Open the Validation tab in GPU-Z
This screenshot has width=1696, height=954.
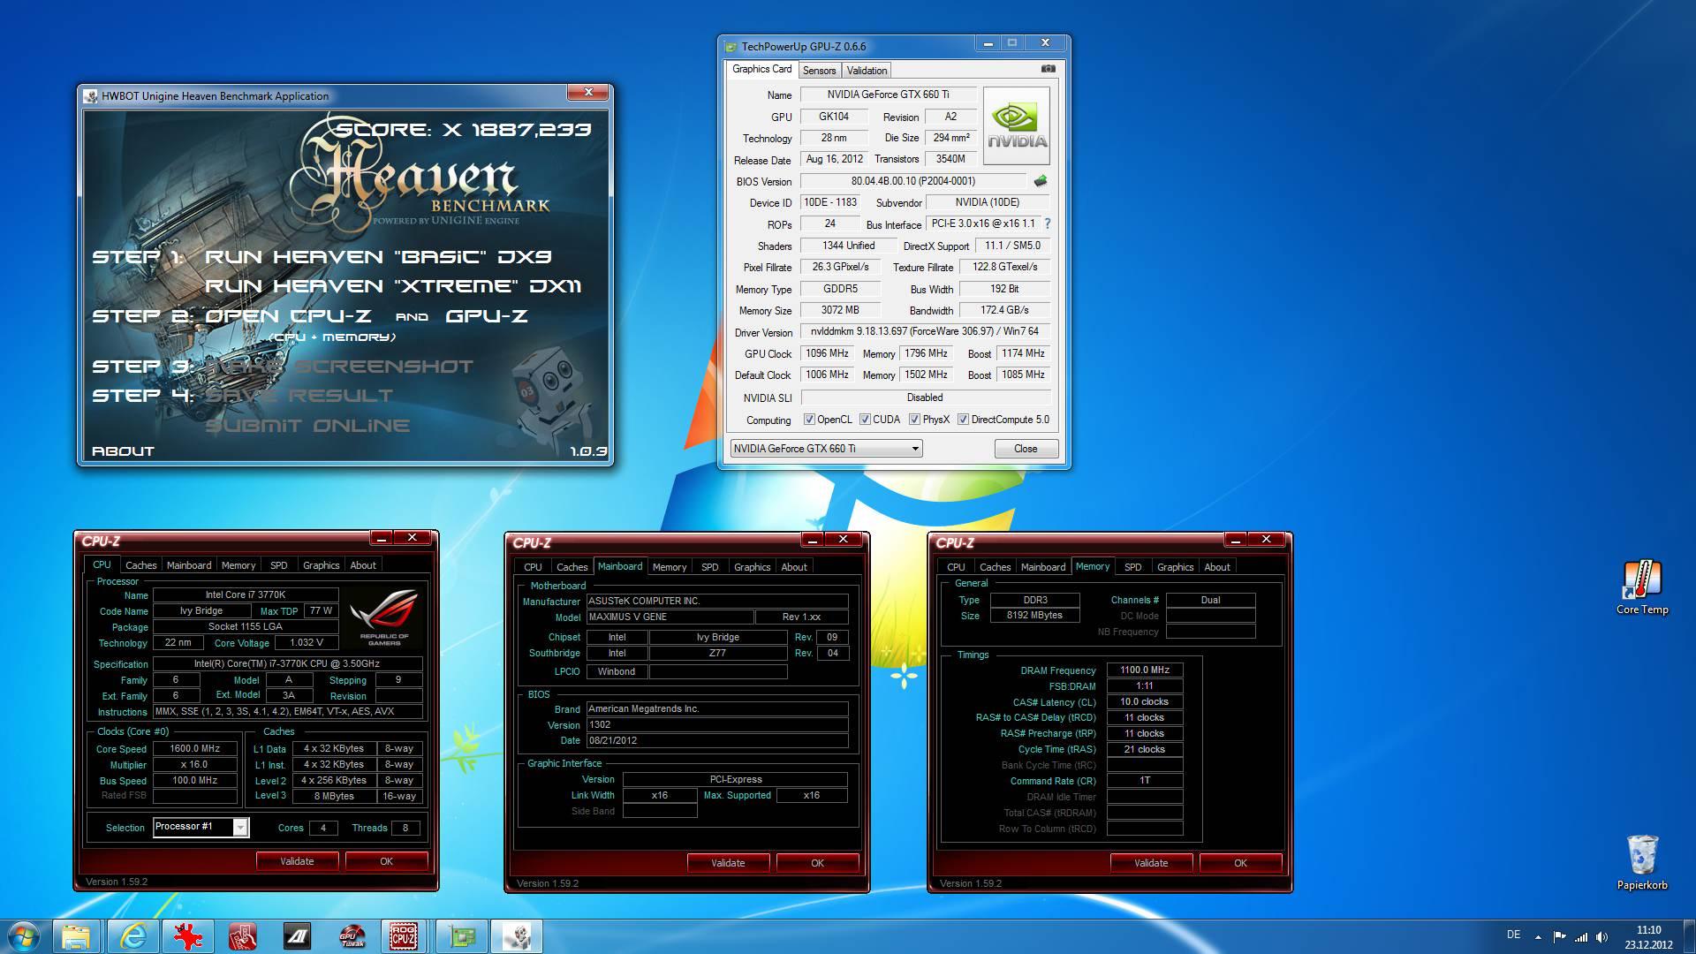click(867, 71)
